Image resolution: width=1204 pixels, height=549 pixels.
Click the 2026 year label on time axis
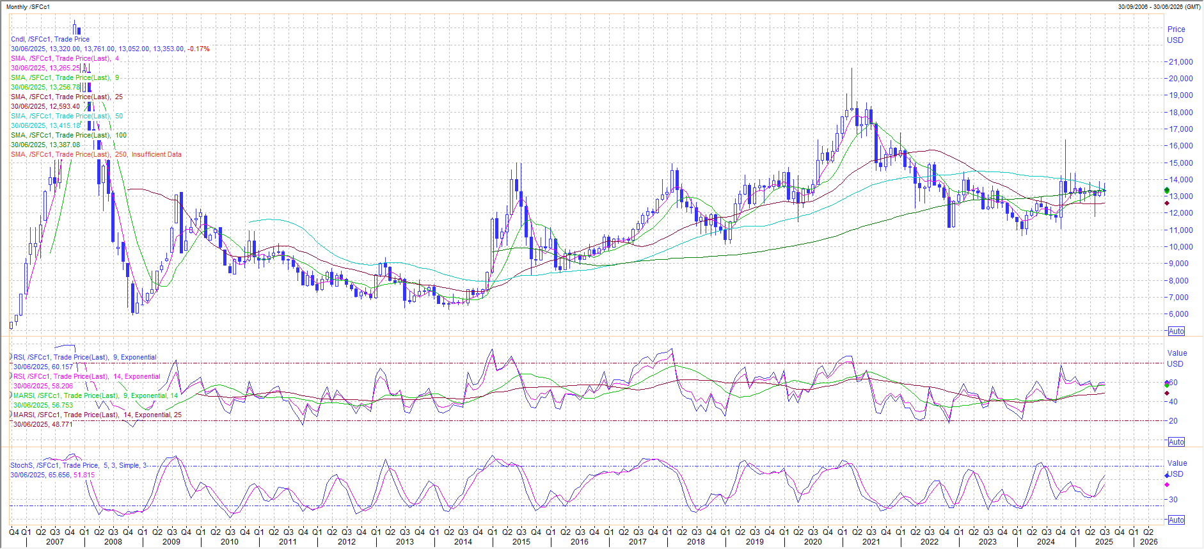click(x=1149, y=542)
